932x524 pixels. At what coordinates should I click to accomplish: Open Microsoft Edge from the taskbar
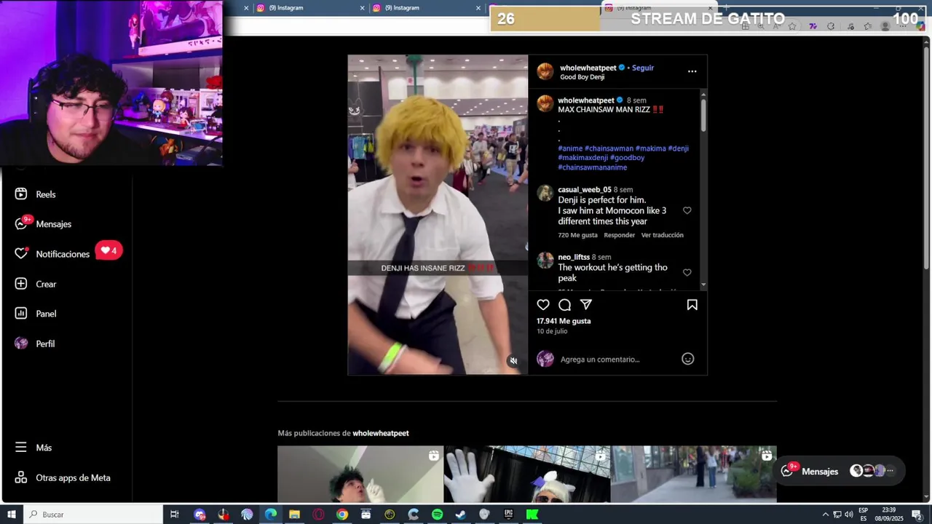tap(271, 515)
